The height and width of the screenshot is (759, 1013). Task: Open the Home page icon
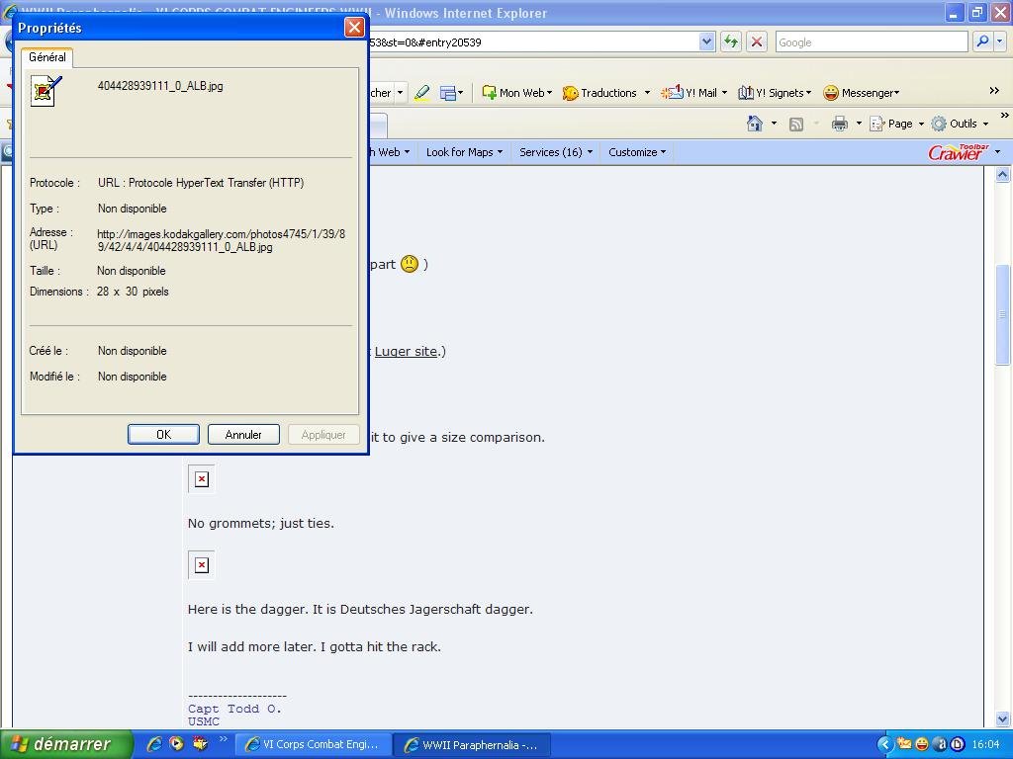pyautogui.click(x=755, y=124)
